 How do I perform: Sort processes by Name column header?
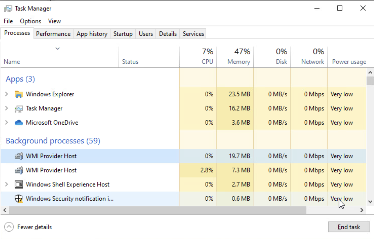59,57
